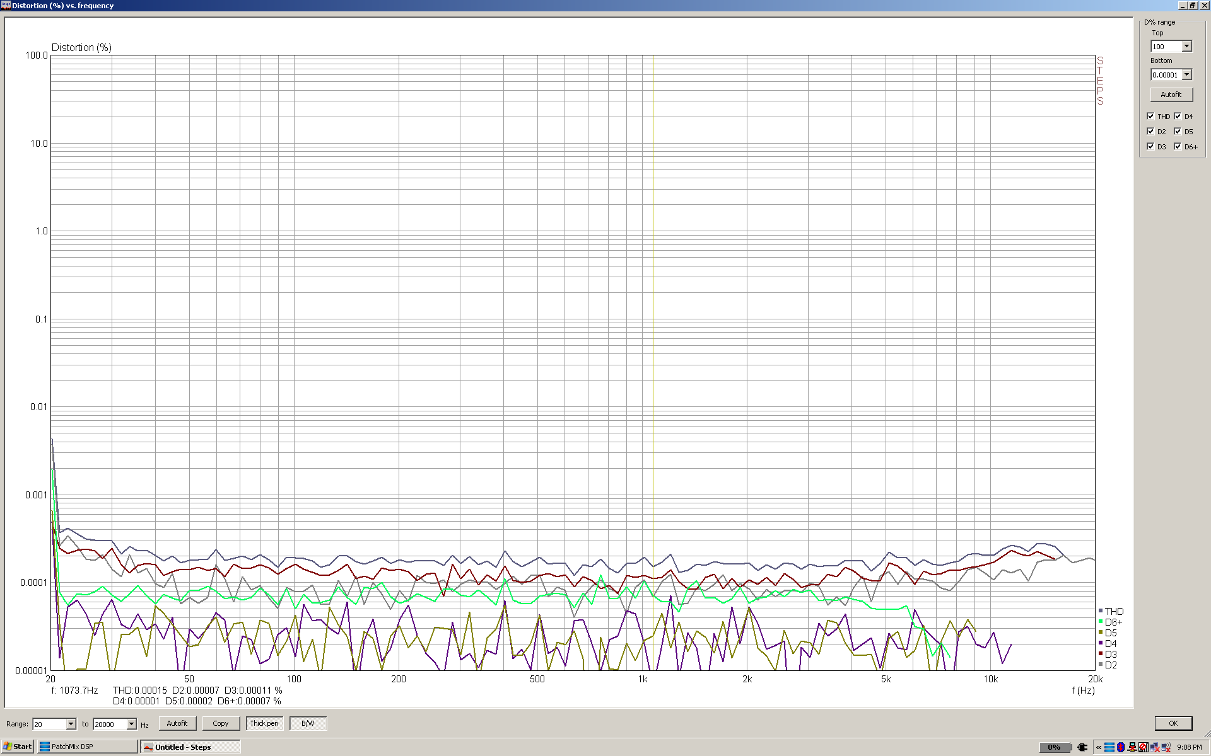
Task: Restore the Distortion window with restore button
Action: pos(1193,5)
